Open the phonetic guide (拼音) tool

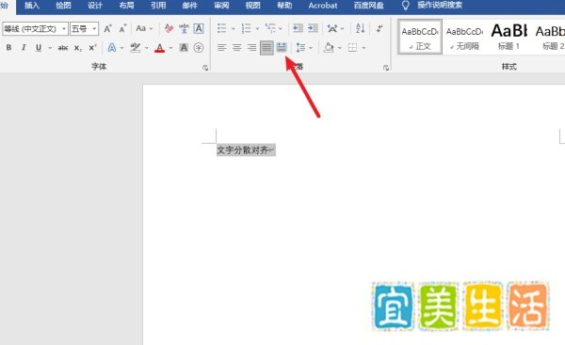184,28
